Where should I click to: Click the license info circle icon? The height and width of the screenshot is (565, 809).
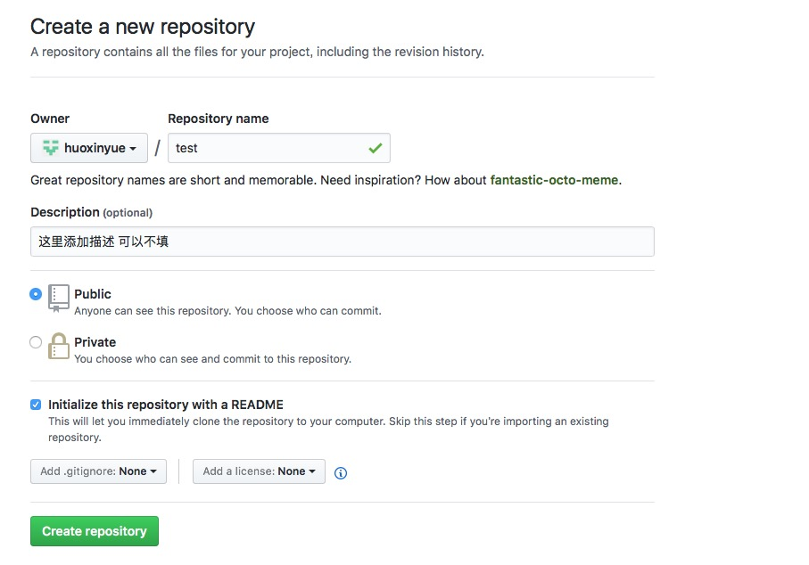[x=341, y=473]
